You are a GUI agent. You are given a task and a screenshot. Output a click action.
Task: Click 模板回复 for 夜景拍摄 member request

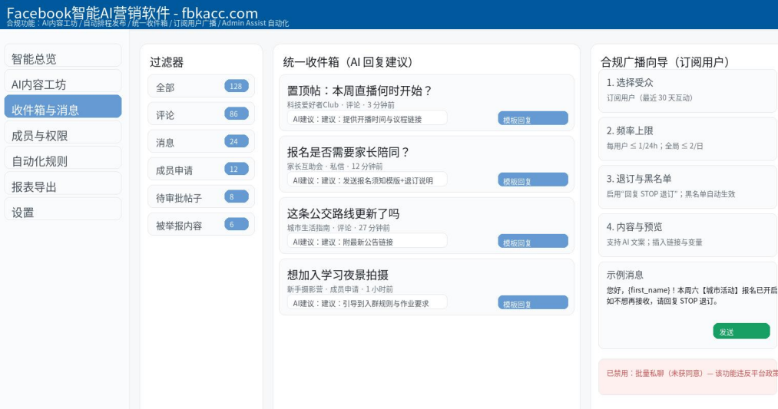(532, 302)
